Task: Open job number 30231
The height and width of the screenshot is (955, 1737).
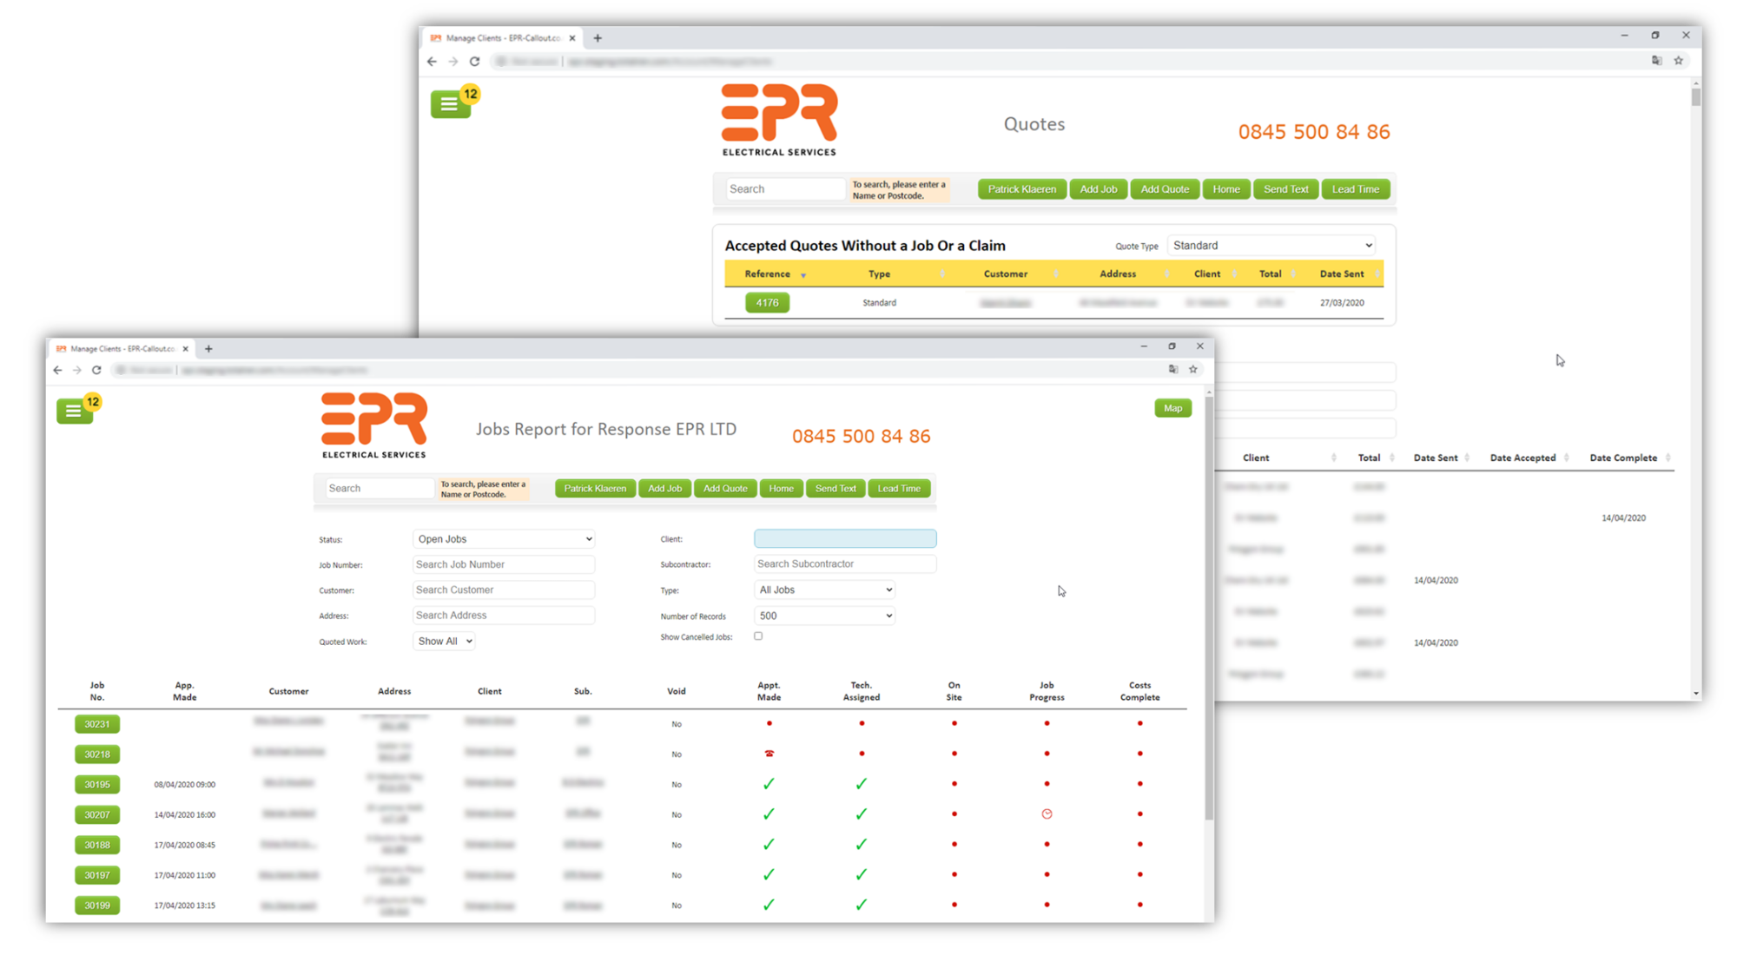Action: (97, 724)
